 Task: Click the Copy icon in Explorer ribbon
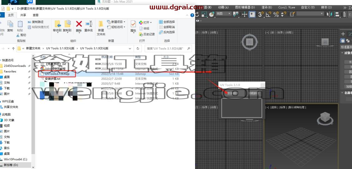pyautogui.click(x=10, y=24)
